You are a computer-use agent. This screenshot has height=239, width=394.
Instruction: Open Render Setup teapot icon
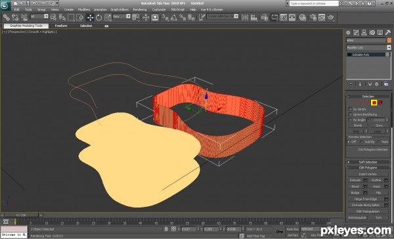313,17
